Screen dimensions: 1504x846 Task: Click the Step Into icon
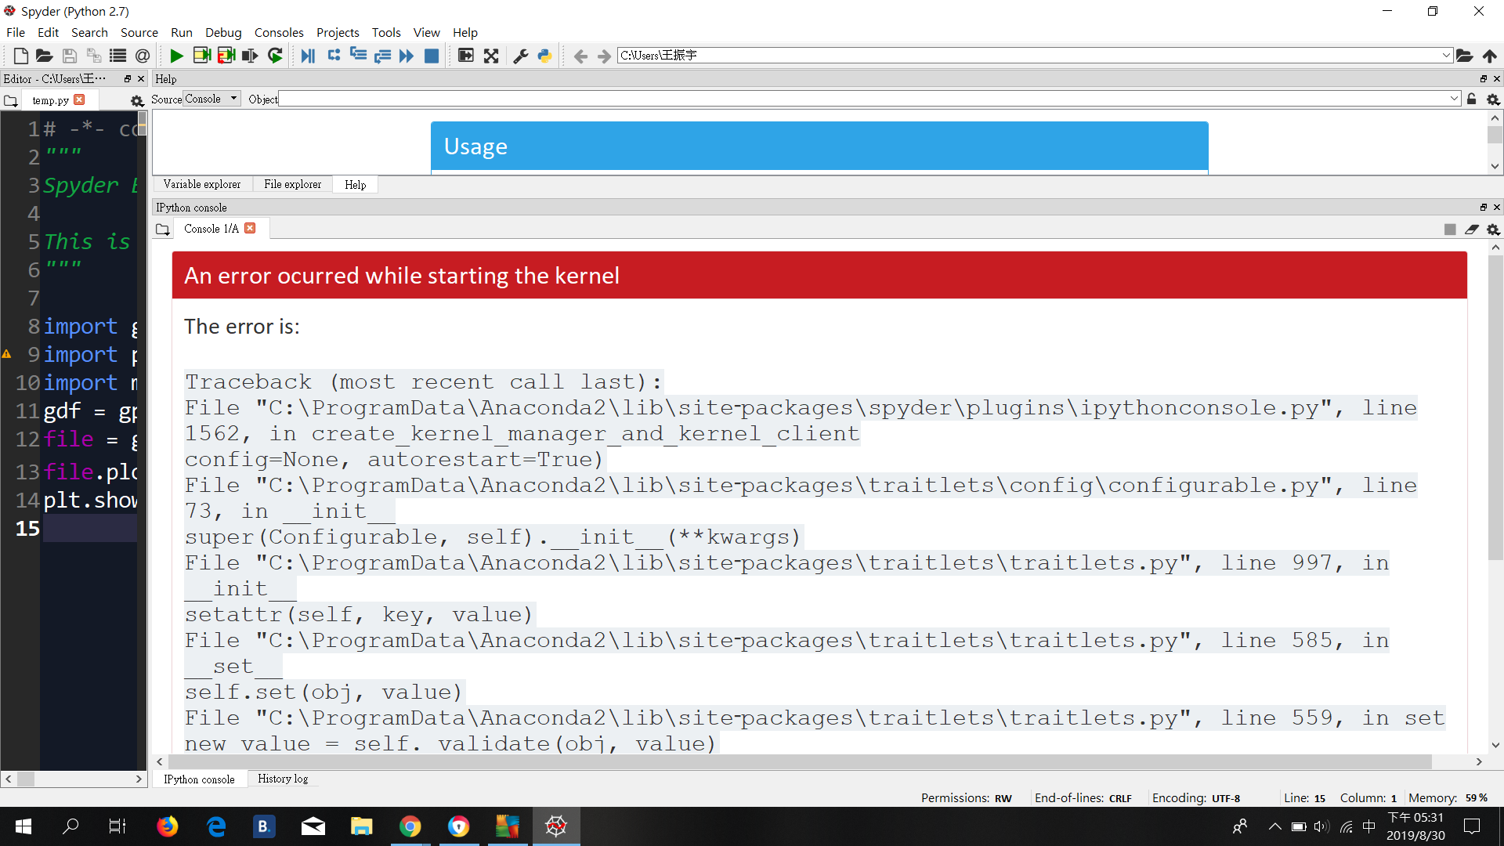[x=358, y=56]
